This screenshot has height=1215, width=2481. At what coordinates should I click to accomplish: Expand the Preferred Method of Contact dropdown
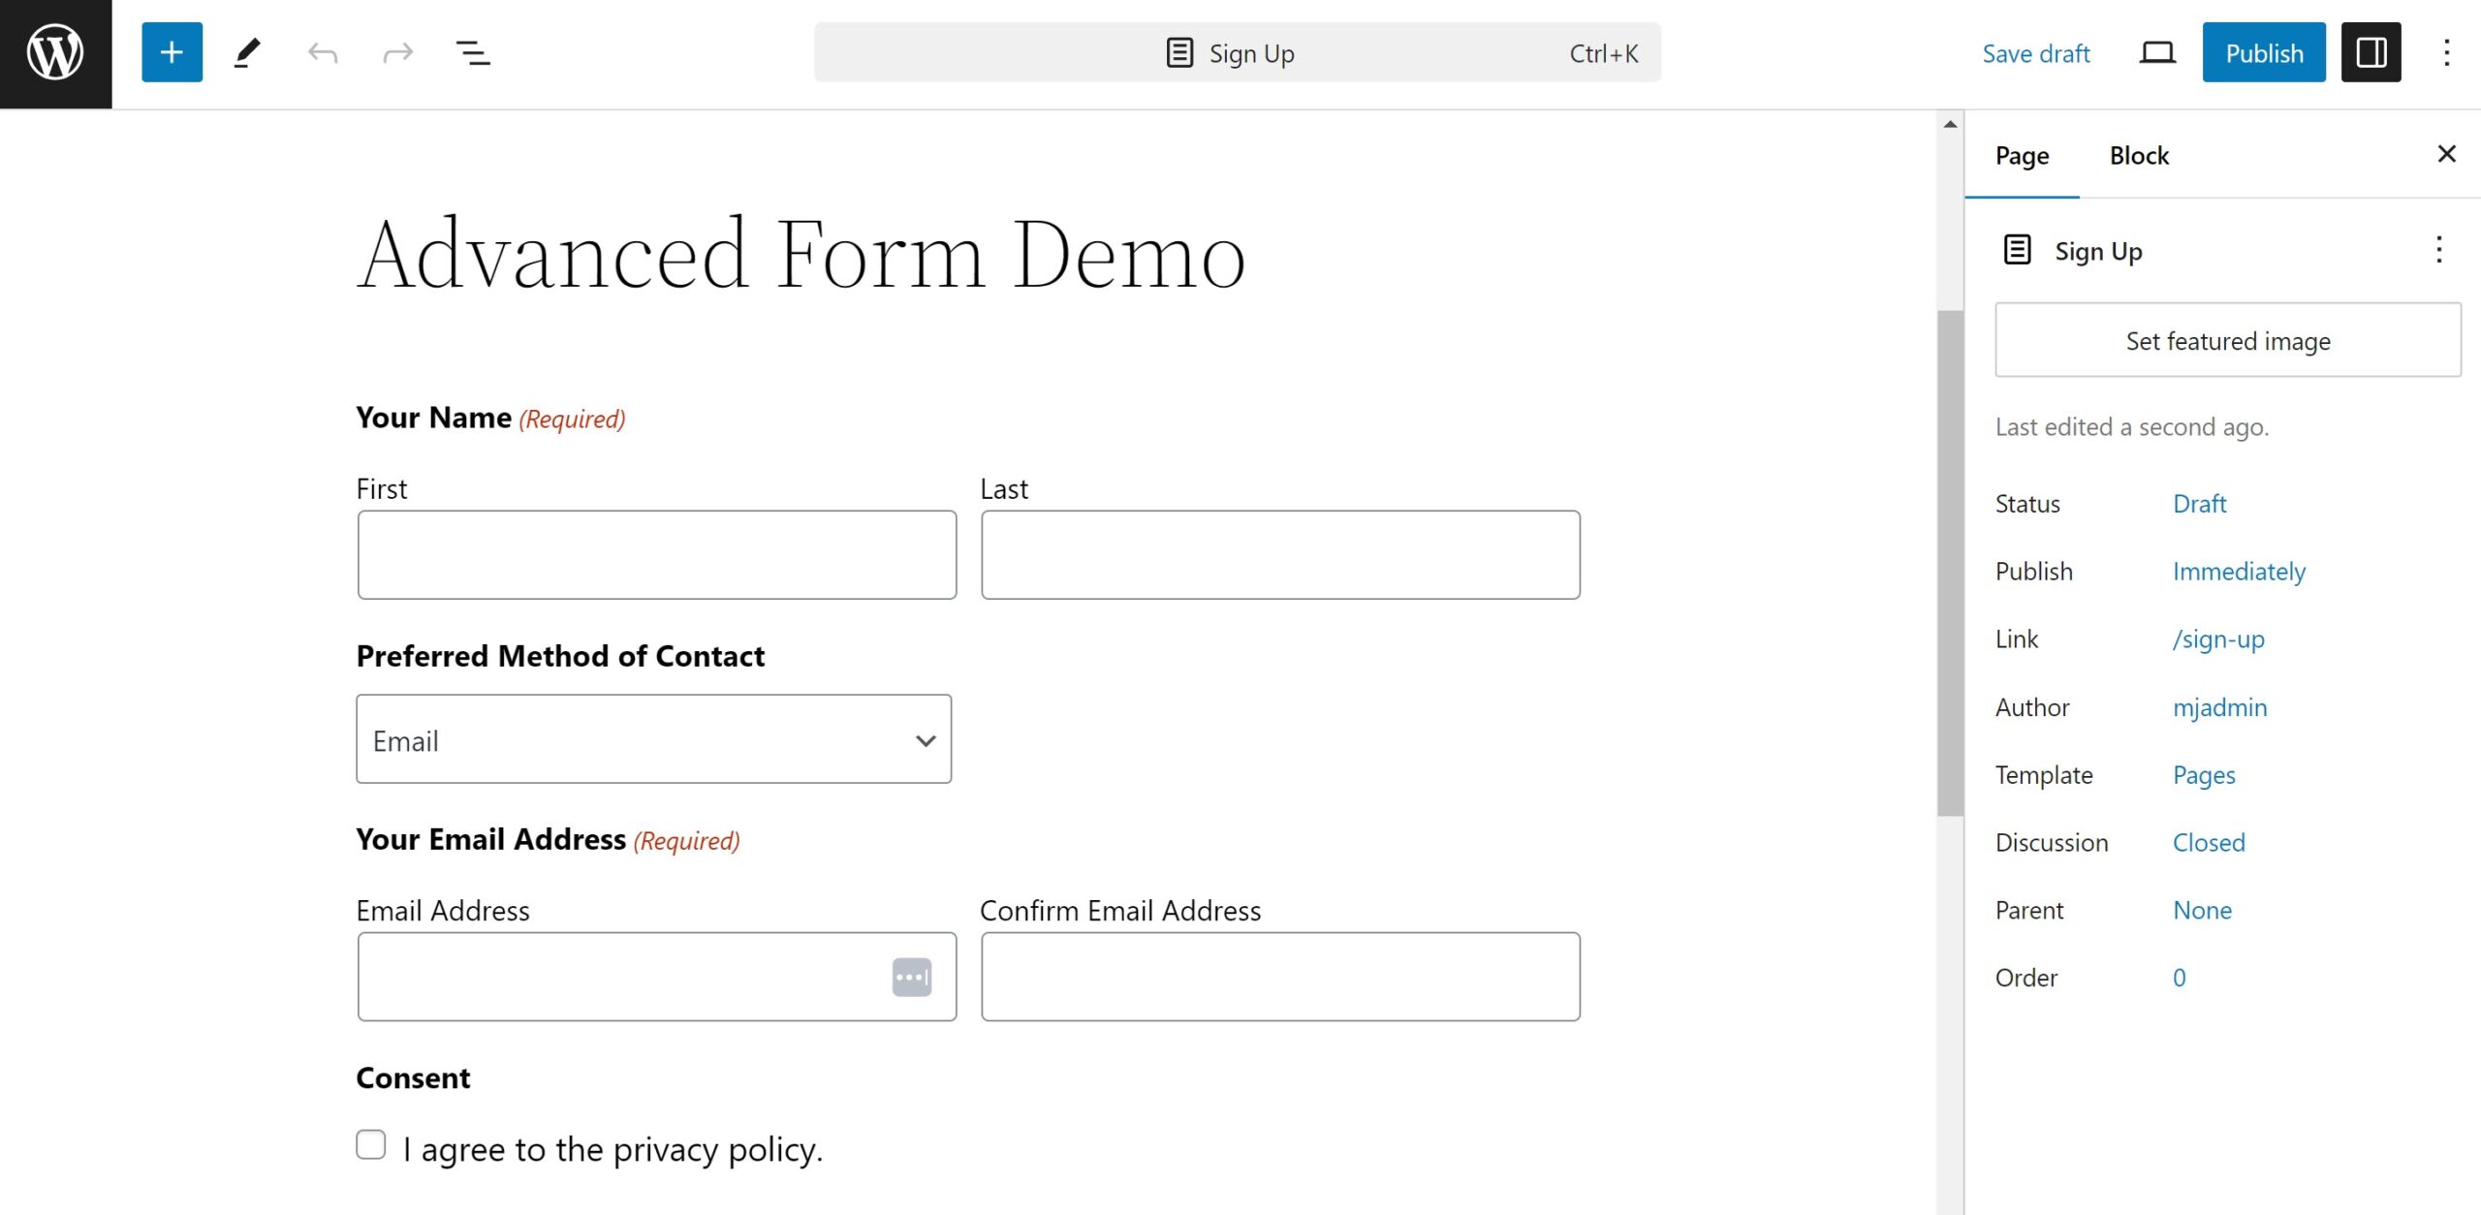tap(654, 739)
